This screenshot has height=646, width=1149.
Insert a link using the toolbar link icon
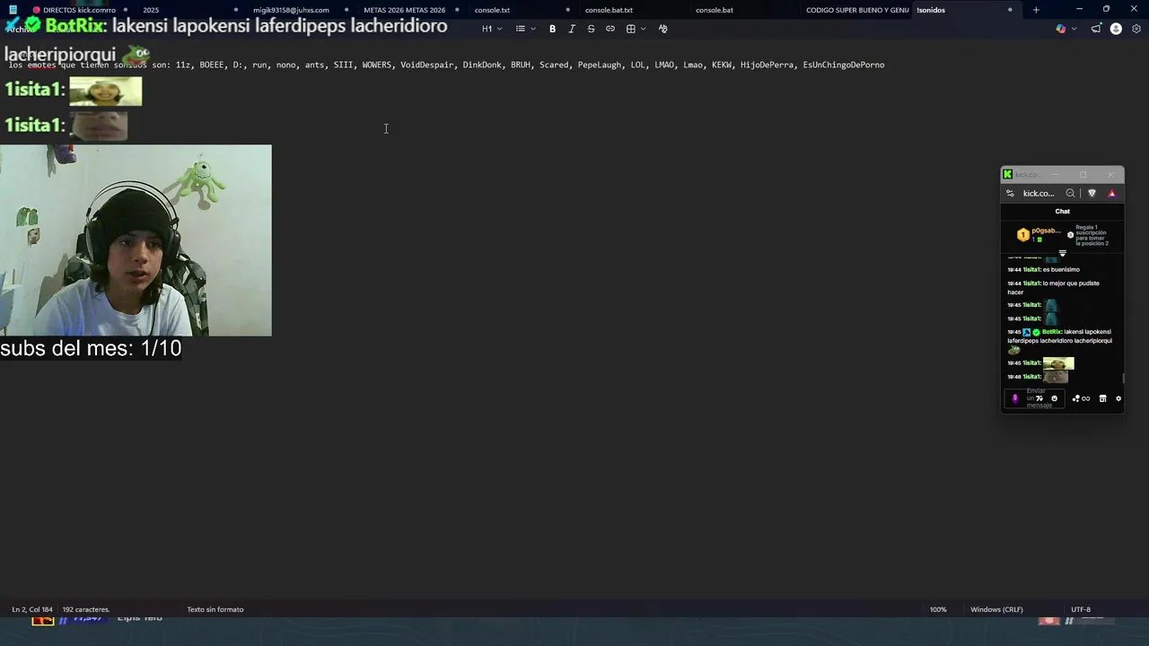[x=610, y=29]
